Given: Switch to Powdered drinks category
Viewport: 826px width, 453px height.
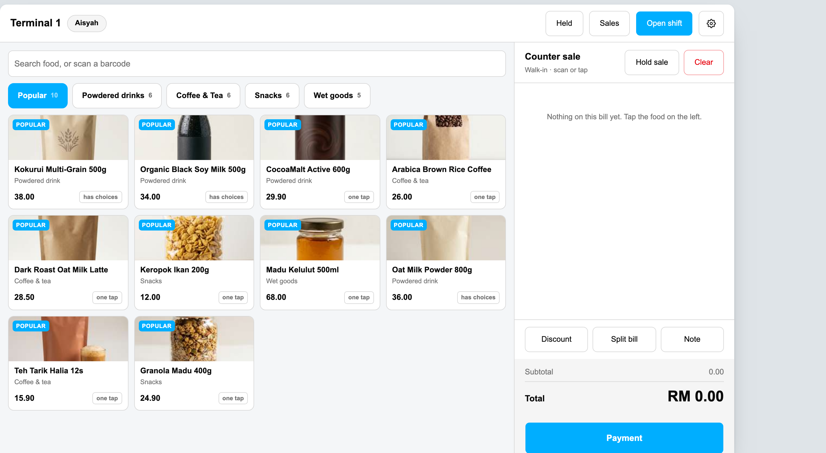Looking at the screenshot, I should (x=117, y=95).
